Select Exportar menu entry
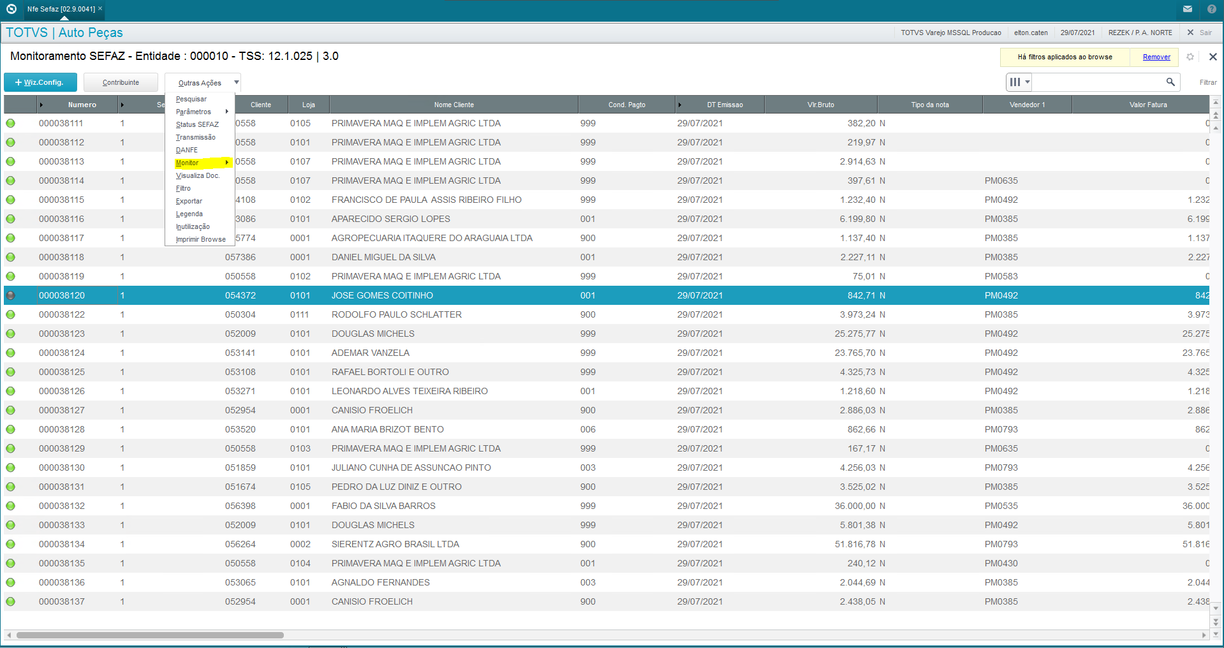 [x=200, y=201]
